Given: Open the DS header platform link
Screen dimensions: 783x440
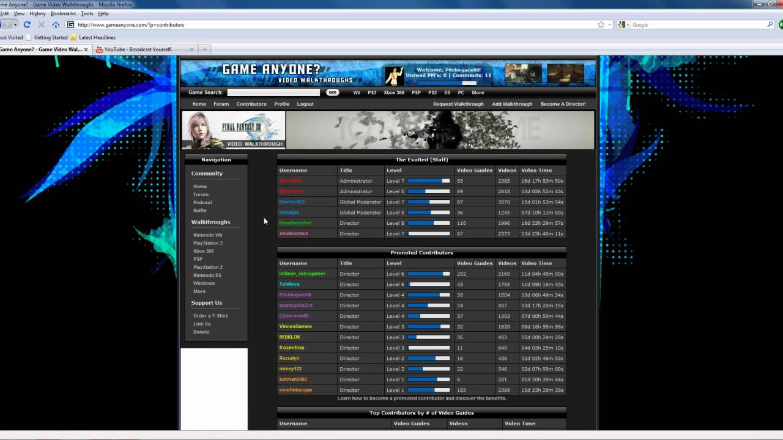Looking at the screenshot, I should coord(447,93).
